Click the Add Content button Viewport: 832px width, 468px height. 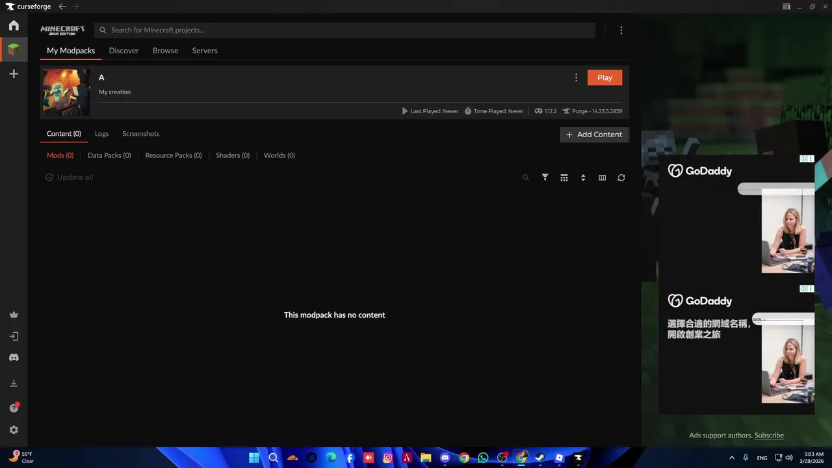(x=594, y=135)
